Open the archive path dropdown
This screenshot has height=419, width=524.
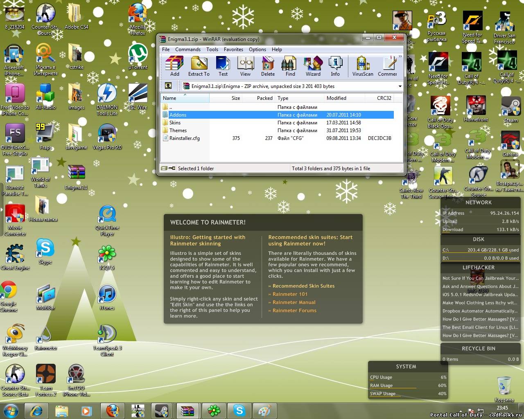coord(400,86)
